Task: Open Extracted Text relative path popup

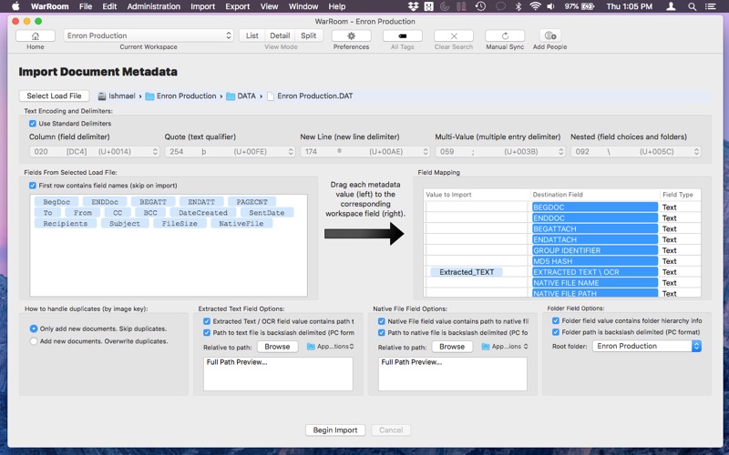Action: pos(331,347)
